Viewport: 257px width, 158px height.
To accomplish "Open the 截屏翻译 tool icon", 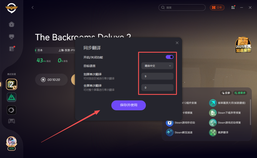I will (213, 132).
